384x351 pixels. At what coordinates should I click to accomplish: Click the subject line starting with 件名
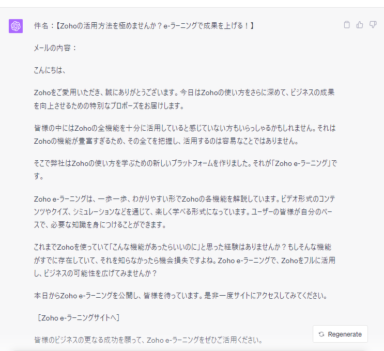pos(144,26)
